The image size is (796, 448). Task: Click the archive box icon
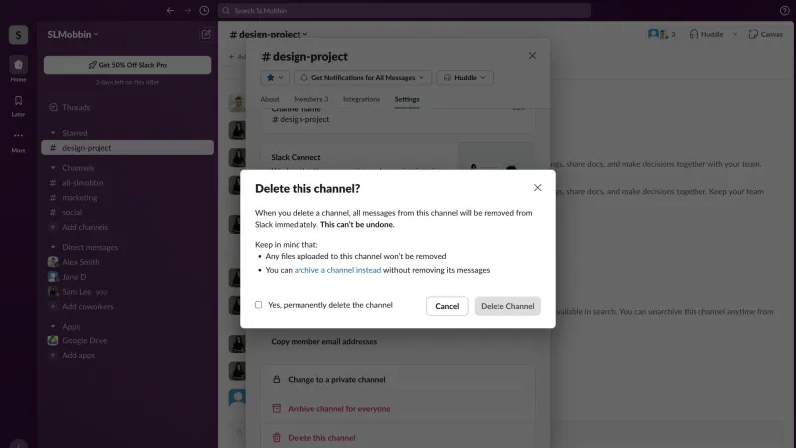[x=277, y=408]
